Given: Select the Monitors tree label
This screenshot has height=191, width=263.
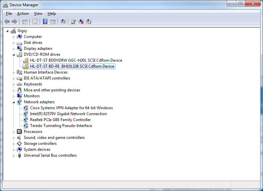Looking at the screenshot, I should point(32,96).
